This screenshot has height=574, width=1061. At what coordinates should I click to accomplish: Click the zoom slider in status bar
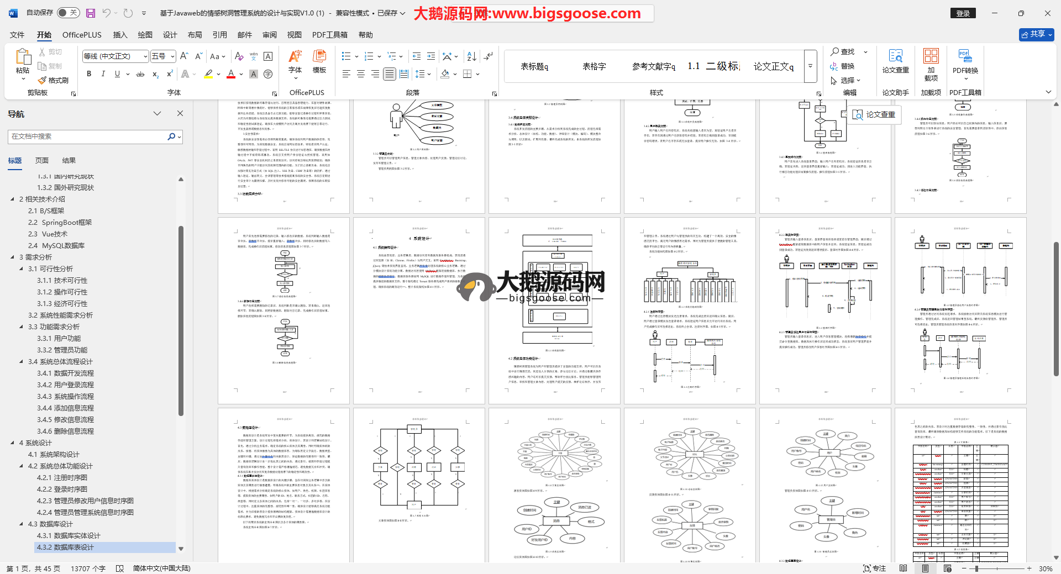click(x=976, y=568)
